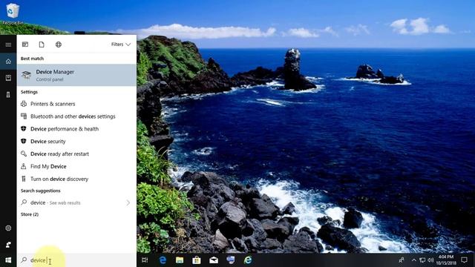Open Bluetooth and other devices settings
The image size is (475, 267).
[x=76, y=116]
